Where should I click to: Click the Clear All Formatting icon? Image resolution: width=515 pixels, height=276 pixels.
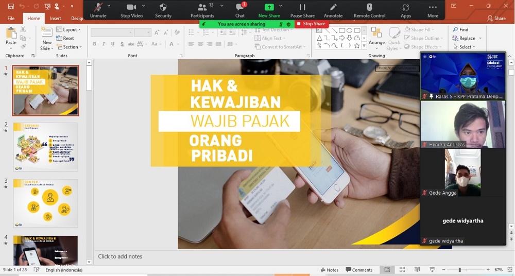[x=177, y=32]
